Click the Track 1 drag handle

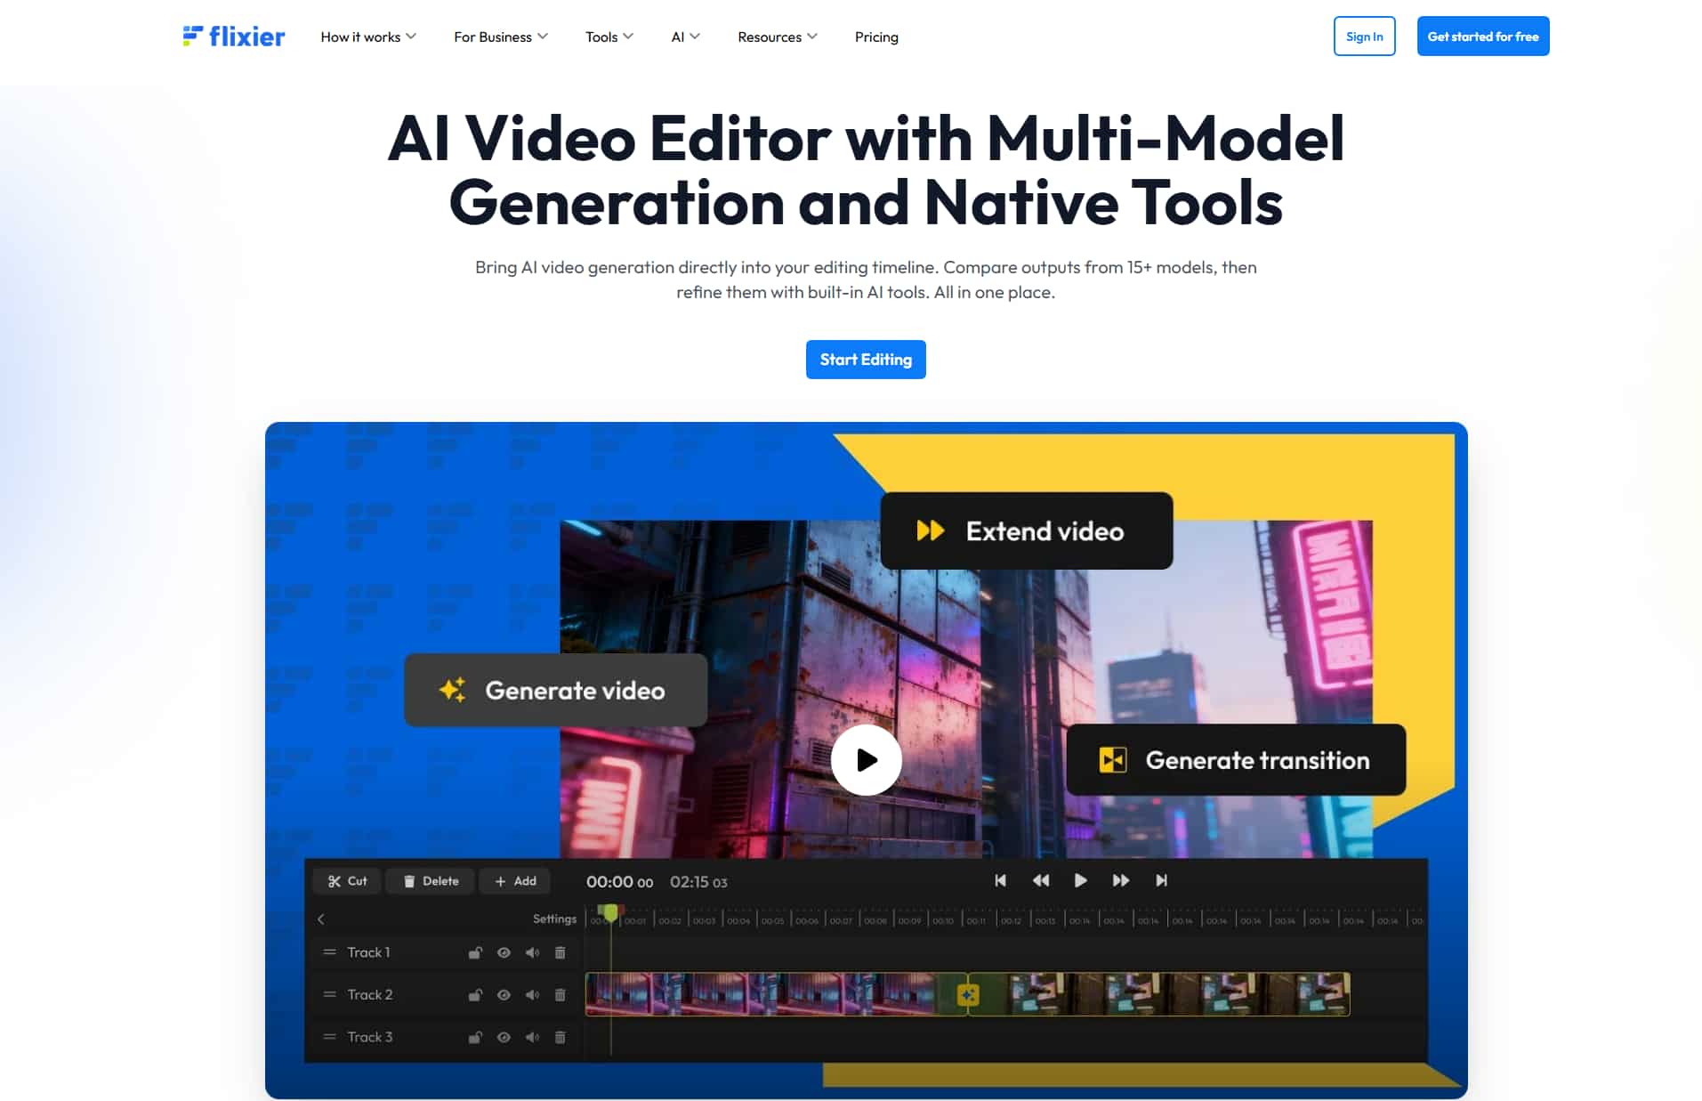329,952
